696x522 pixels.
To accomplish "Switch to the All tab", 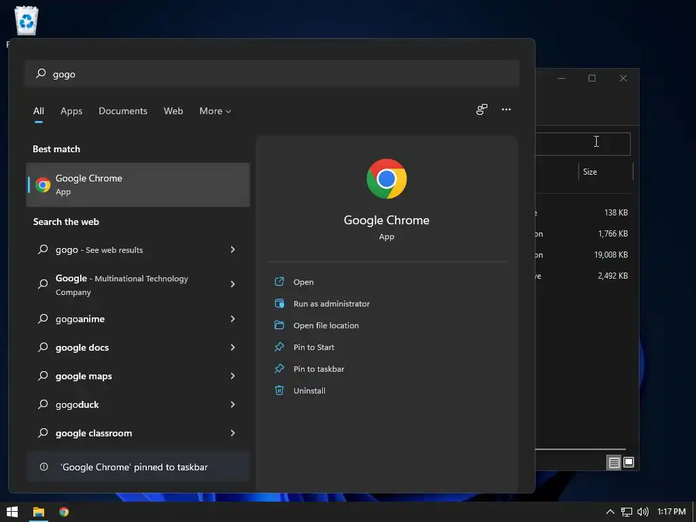I will coord(39,111).
